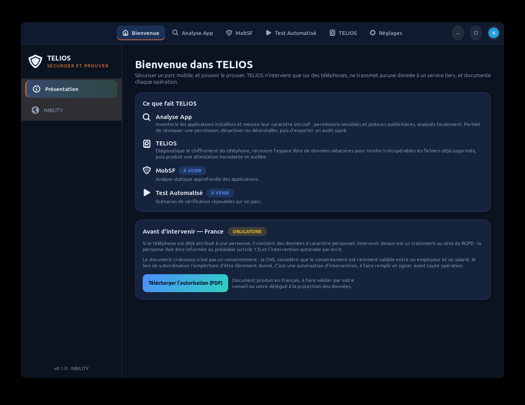Download the authorization PDF
The width and height of the screenshot is (525, 405).
pos(185,283)
